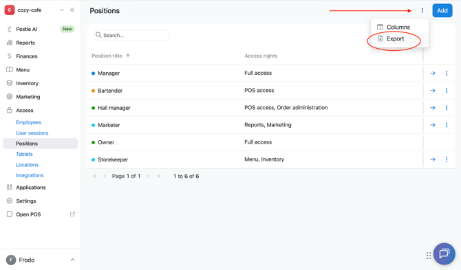Open the Tablets page
461x270 pixels.
(x=24, y=154)
